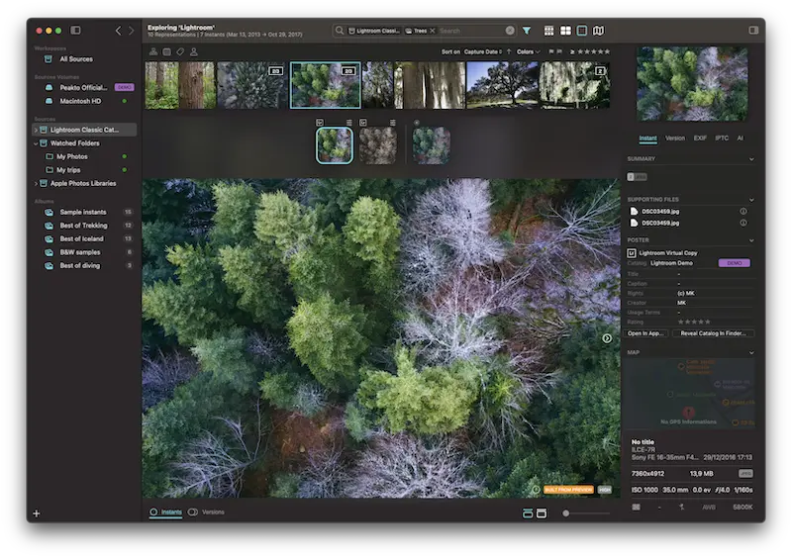This screenshot has width=792, height=558.
Task: Open the map view
Action: 599,31
